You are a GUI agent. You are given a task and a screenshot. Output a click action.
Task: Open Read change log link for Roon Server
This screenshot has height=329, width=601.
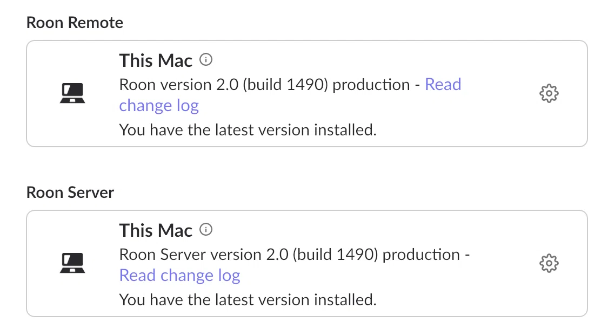[x=180, y=276]
